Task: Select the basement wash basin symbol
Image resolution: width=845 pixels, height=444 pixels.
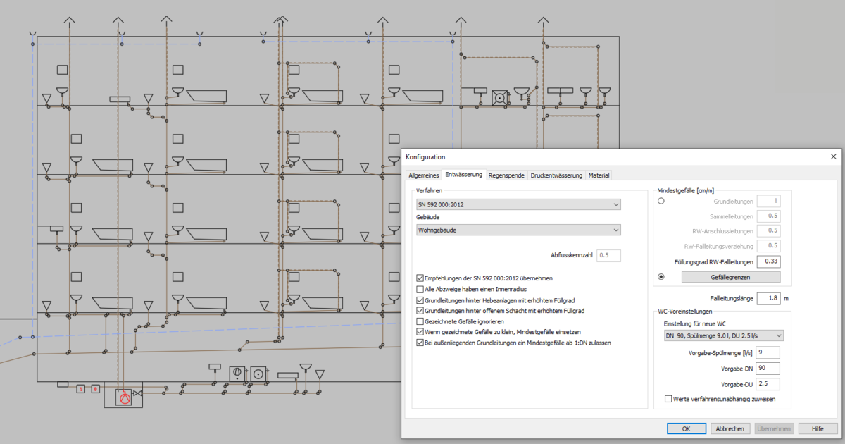Action: pos(306,367)
